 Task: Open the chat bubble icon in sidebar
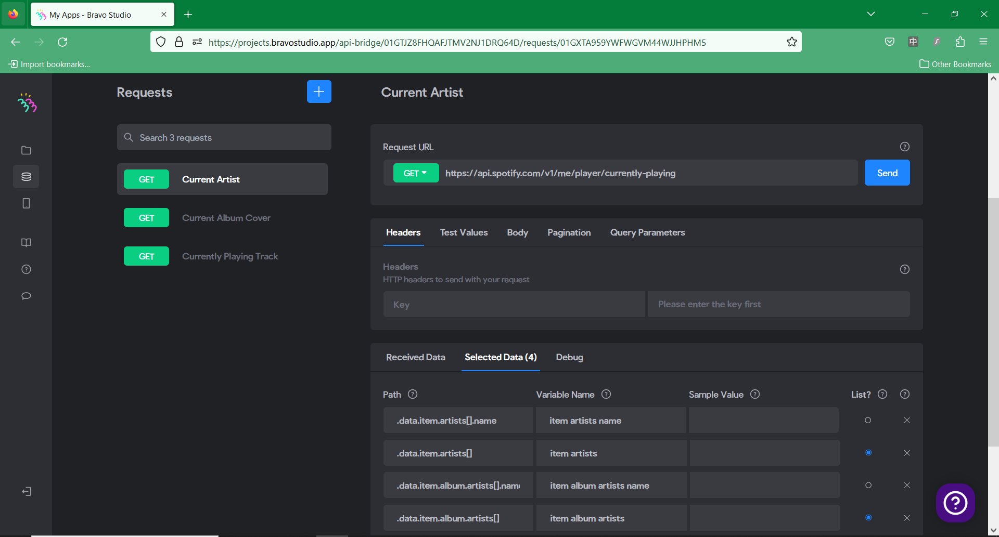point(26,296)
